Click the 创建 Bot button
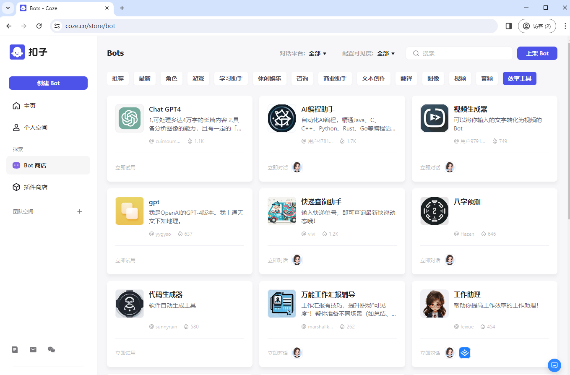570x375 pixels. [48, 83]
